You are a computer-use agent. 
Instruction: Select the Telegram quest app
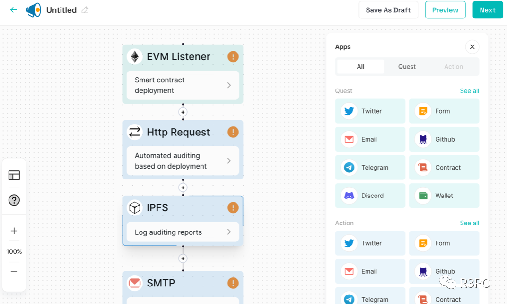[370, 167]
